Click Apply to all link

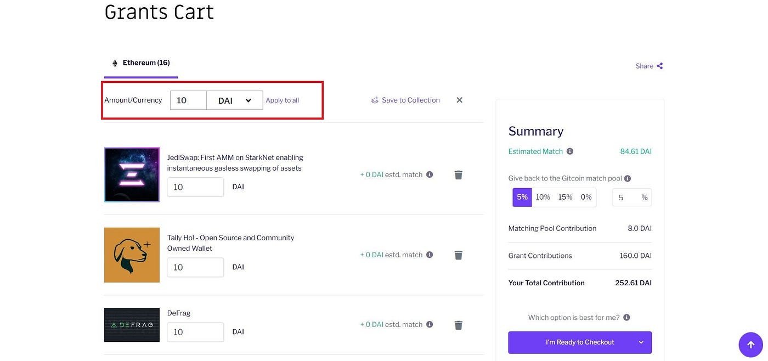pos(283,100)
